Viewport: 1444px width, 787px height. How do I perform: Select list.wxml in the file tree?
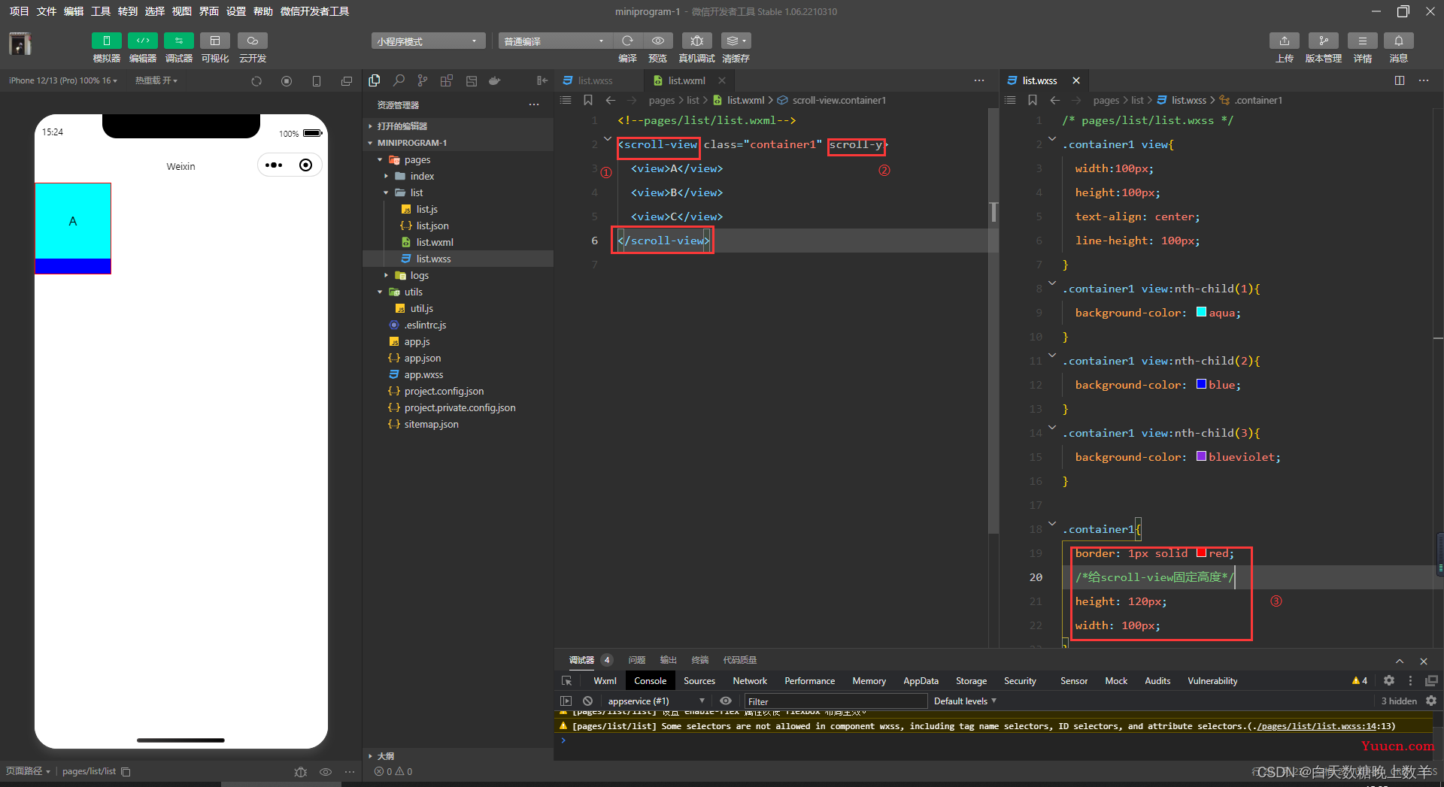coord(435,242)
